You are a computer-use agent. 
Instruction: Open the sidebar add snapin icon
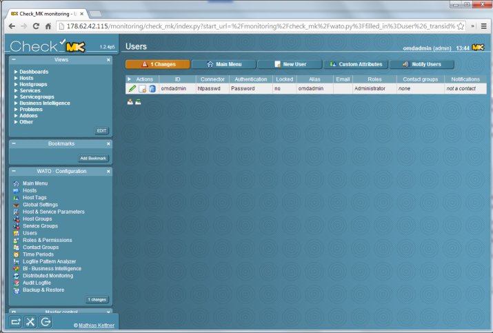coord(15,322)
